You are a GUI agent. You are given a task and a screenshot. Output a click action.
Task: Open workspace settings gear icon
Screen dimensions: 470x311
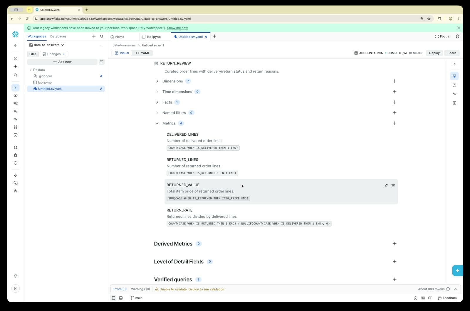pos(457,36)
